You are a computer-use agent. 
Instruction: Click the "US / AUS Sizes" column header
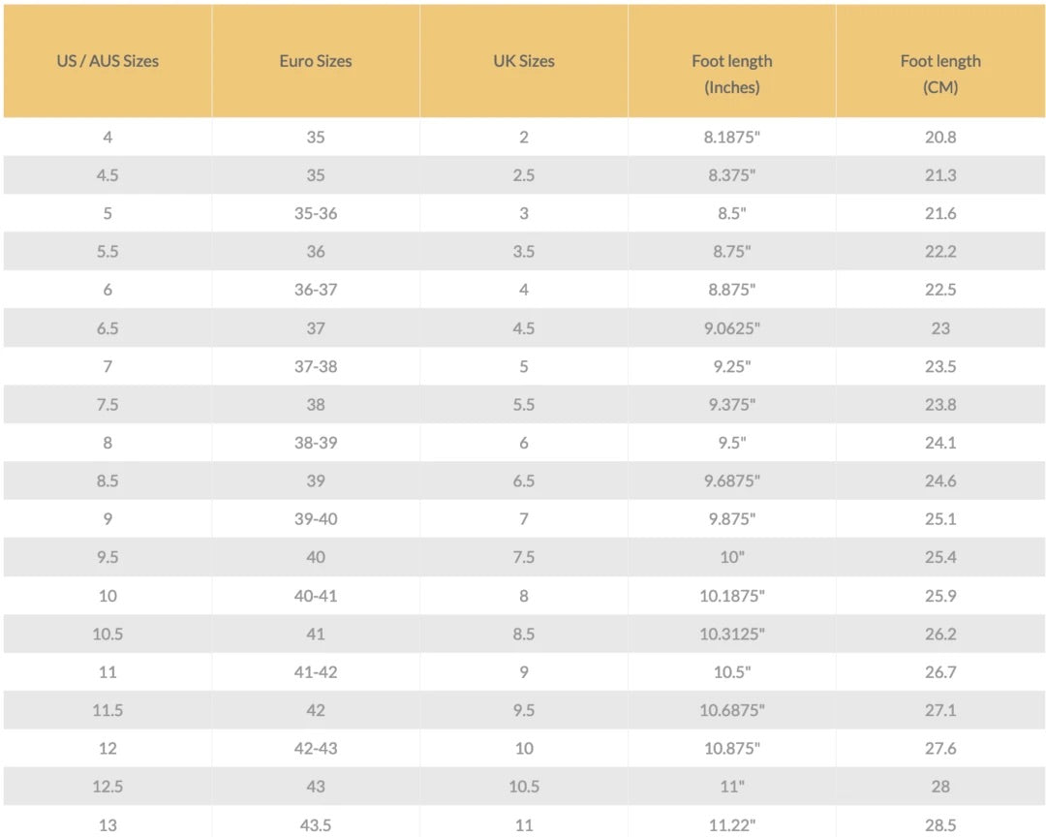click(x=108, y=61)
